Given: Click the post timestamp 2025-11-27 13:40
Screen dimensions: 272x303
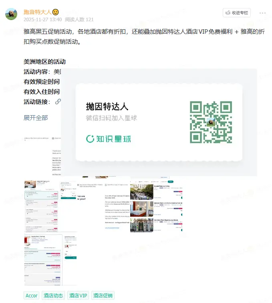Looking at the screenshot, I should pyautogui.click(x=42, y=20).
